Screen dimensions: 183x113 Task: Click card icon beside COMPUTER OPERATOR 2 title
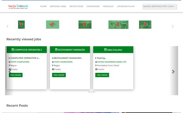coord(13,50)
